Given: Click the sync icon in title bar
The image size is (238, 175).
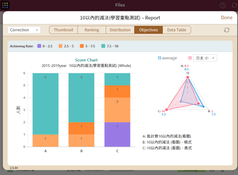Looking at the screenshot, I should click(x=234, y=5).
